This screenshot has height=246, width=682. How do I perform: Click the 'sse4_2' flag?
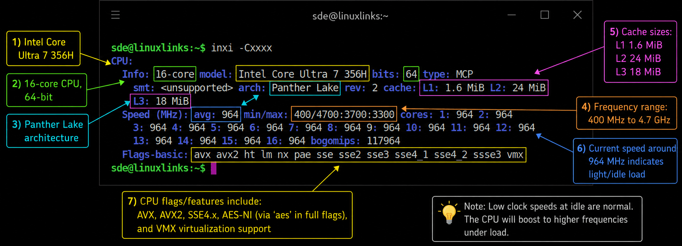451,155
